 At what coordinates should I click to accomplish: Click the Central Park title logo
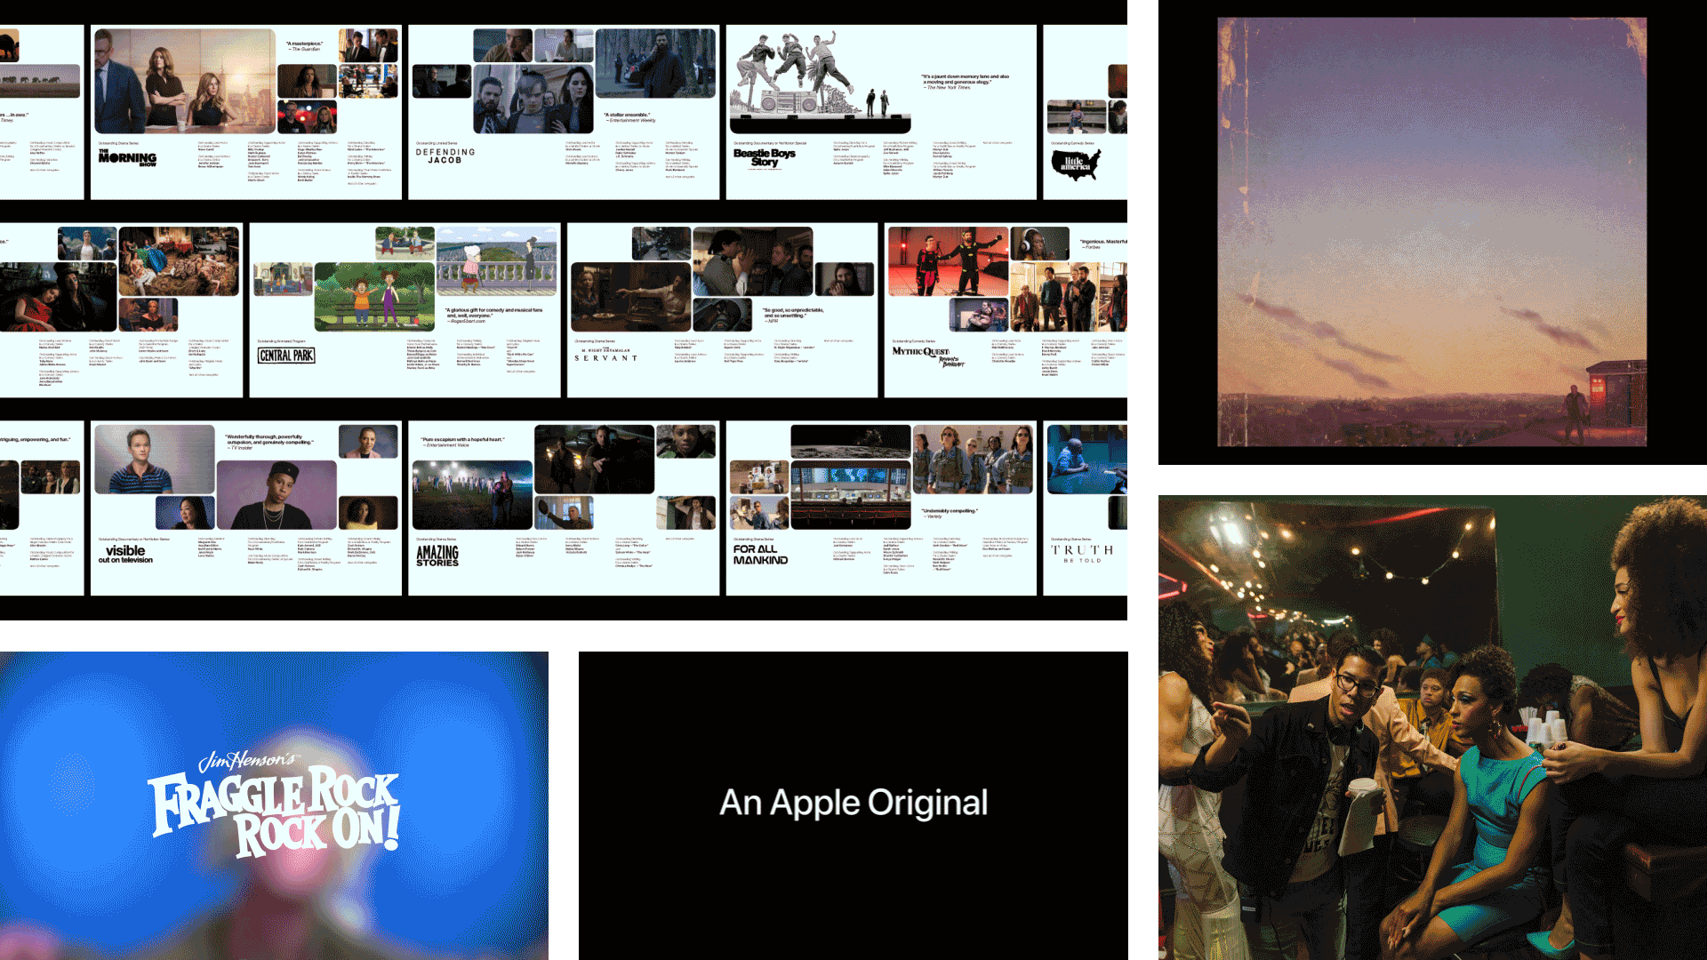286,356
